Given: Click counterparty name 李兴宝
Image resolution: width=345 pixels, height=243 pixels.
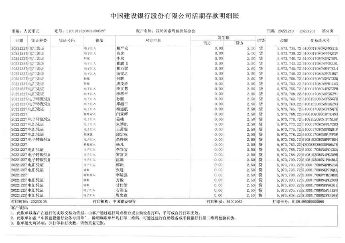Looking at the screenshot, I should coord(122,150).
